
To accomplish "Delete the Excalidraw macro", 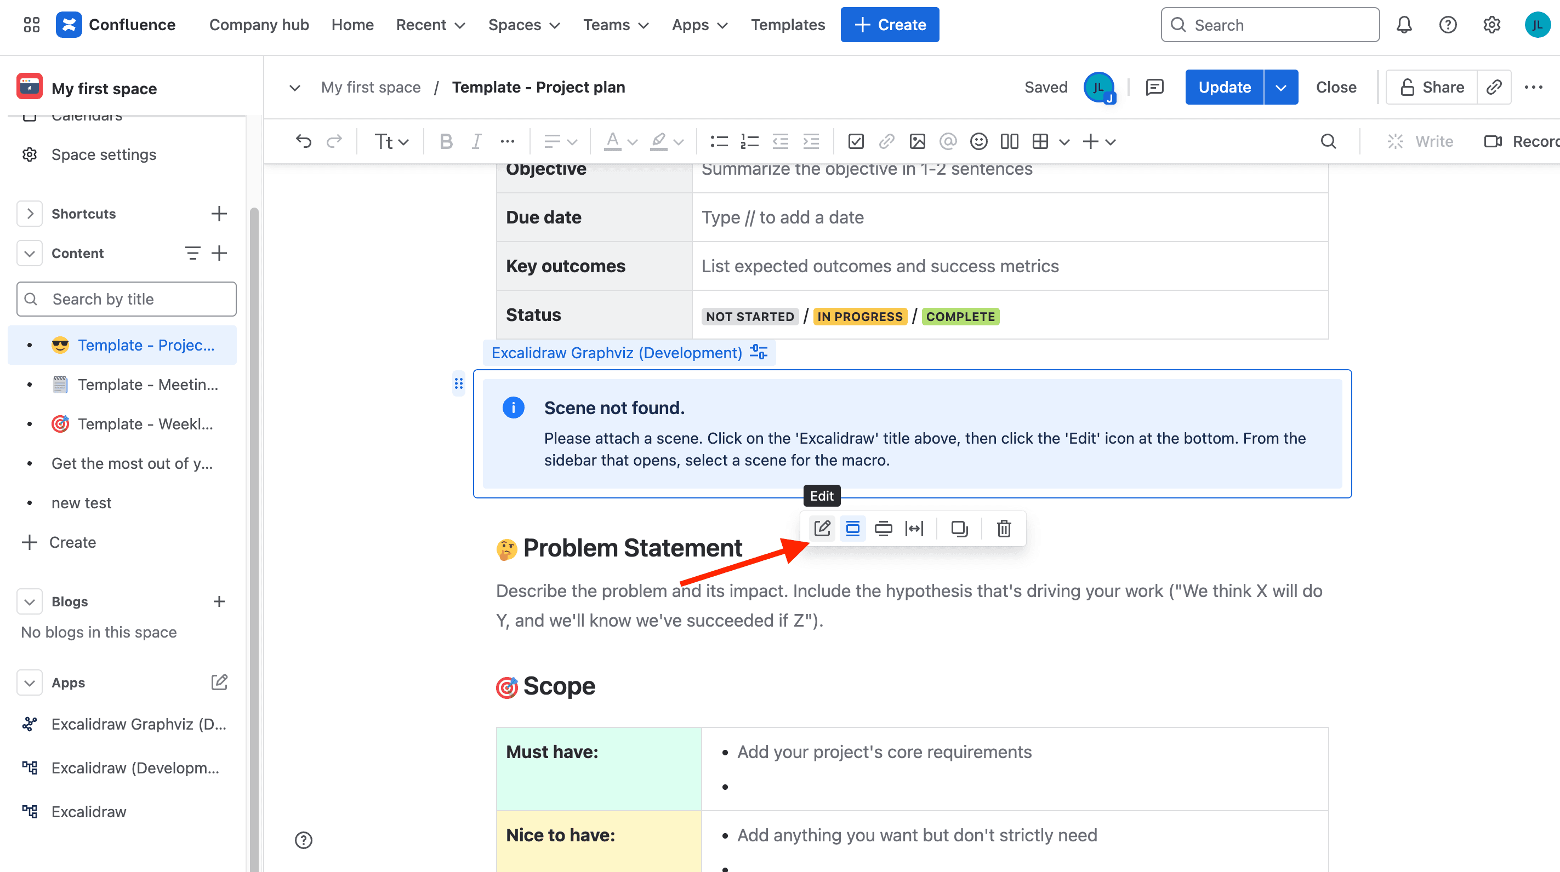I will click(1004, 528).
